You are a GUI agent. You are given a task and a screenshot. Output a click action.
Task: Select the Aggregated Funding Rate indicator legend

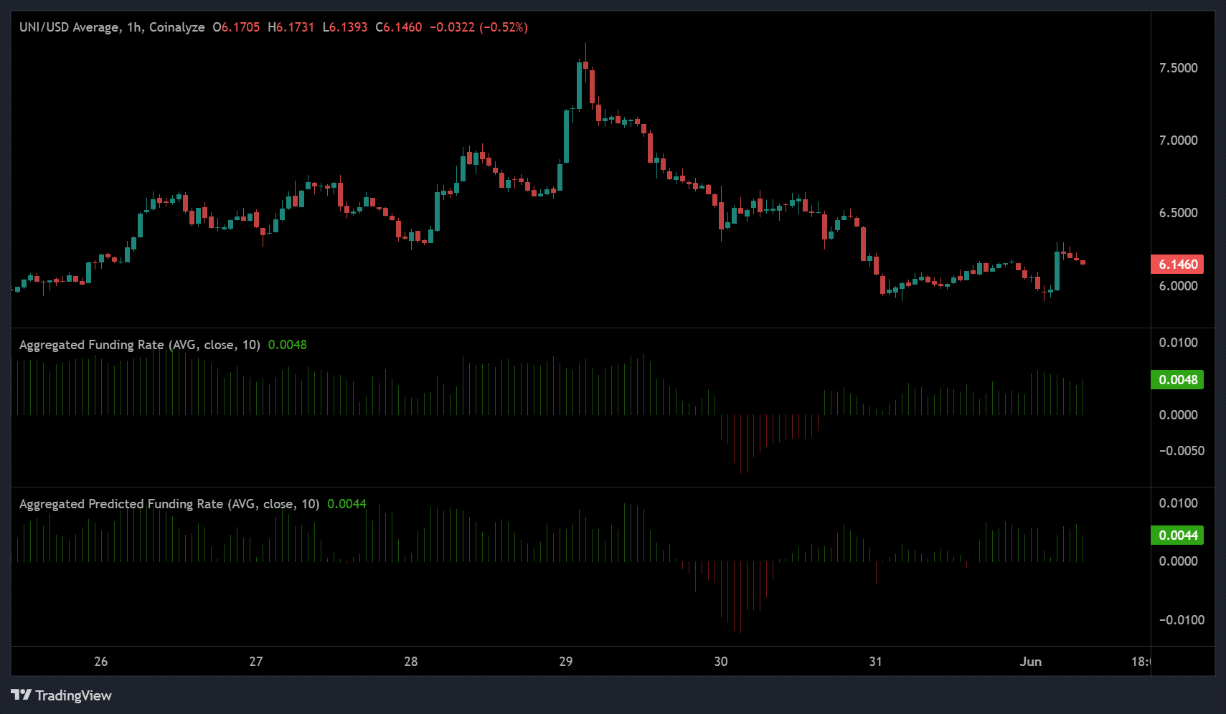139,345
